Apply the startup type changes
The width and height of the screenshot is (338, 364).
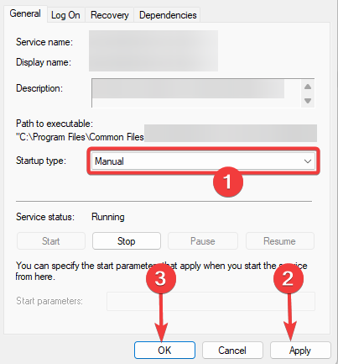click(x=300, y=350)
